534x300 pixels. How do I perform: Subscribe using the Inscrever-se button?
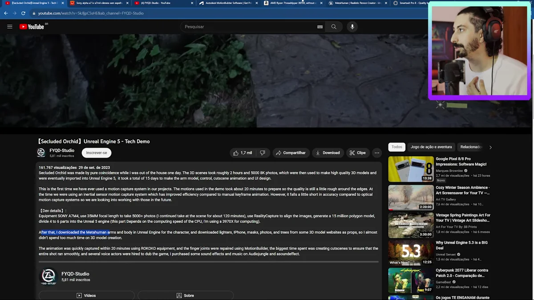click(x=97, y=153)
